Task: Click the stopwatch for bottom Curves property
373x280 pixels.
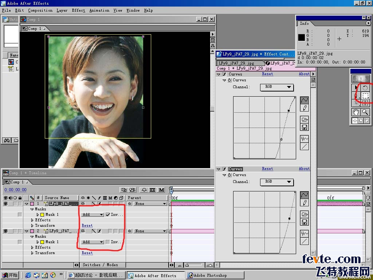Action: coord(229,175)
